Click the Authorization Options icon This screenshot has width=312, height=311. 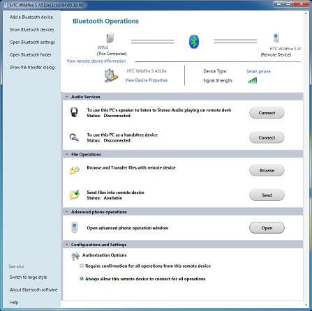click(75, 256)
